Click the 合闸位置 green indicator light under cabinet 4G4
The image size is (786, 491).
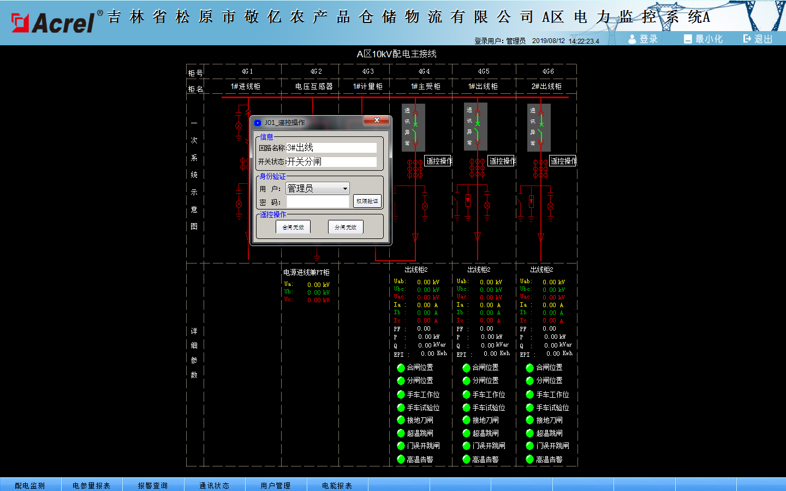pyautogui.click(x=401, y=368)
